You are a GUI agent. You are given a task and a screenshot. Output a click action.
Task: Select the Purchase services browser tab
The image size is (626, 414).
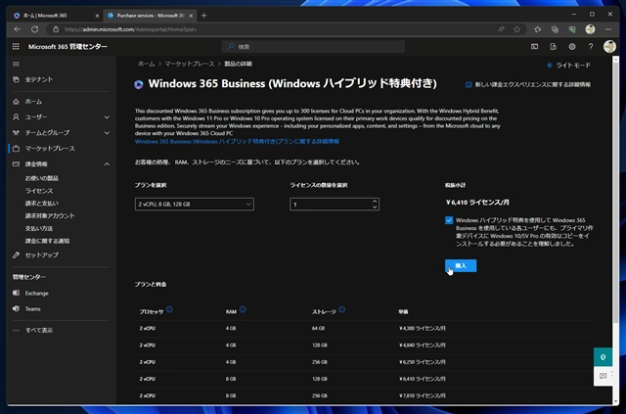tap(149, 16)
